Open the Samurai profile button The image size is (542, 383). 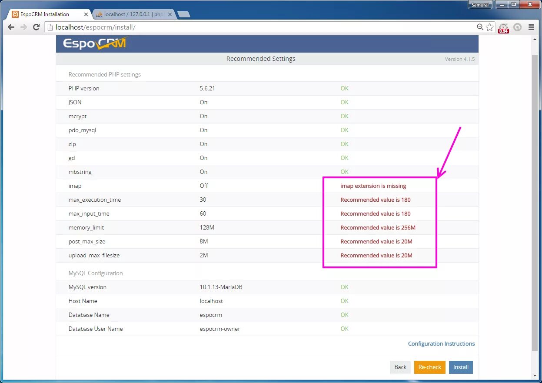480,5
